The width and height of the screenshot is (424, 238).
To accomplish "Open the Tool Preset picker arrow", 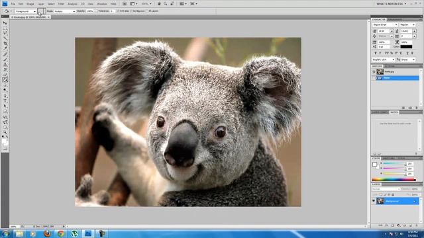I will [11, 11].
